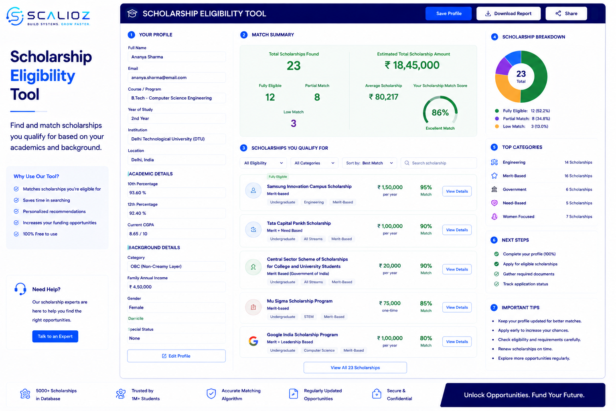616x411 pixels.
Task: Click the Current CGPA field
Action: pyautogui.click(x=176, y=234)
